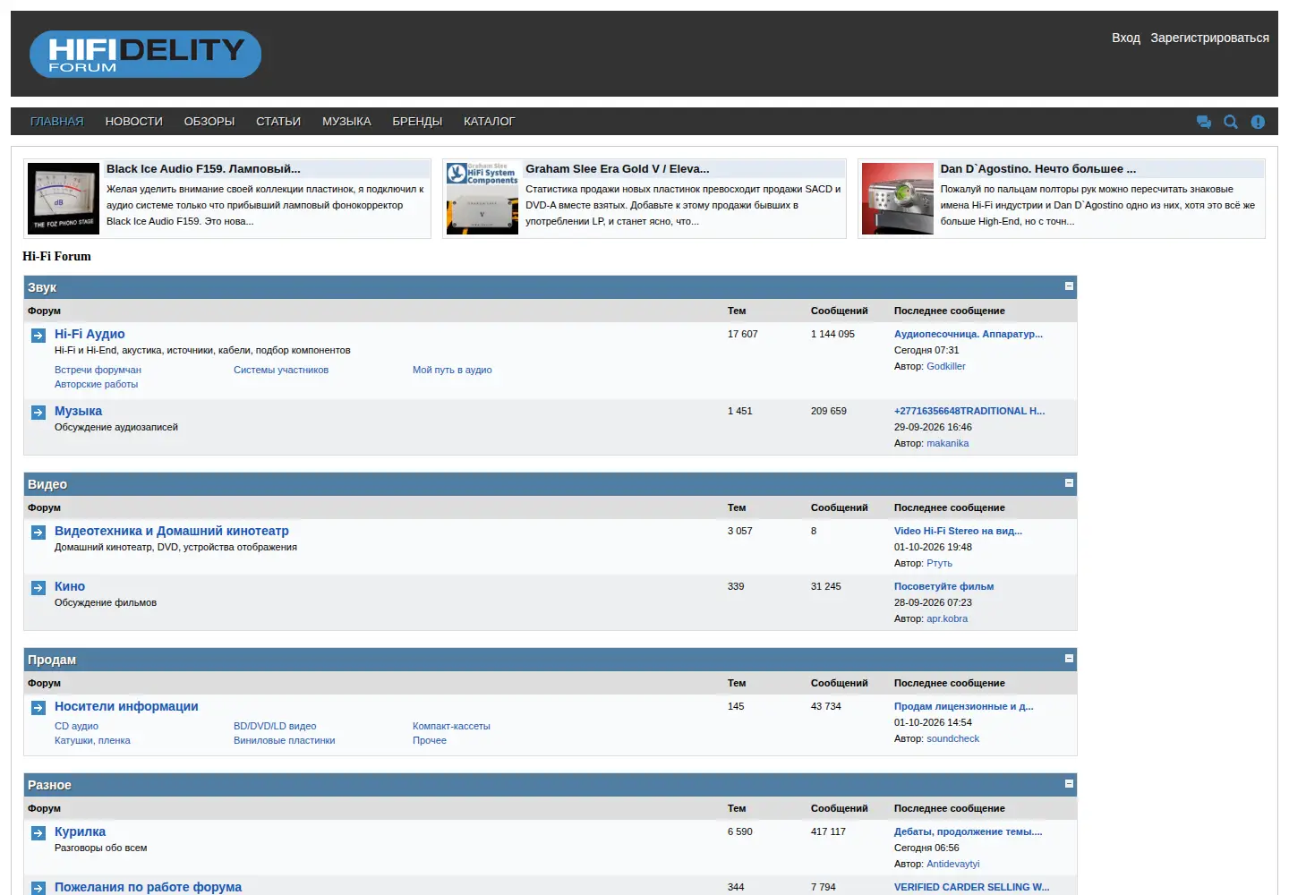
Task: Click arrow icon beside Кино forum
Action: point(38,588)
